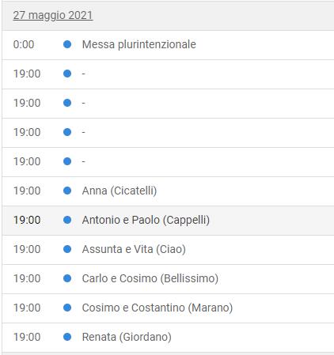The width and height of the screenshot is (334, 355).
Task: Click the blue dot beside Renata (Giordano)
Action: [x=67, y=337]
